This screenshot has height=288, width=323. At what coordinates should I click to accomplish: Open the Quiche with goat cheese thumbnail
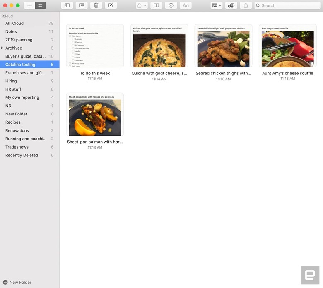[x=159, y=46]
